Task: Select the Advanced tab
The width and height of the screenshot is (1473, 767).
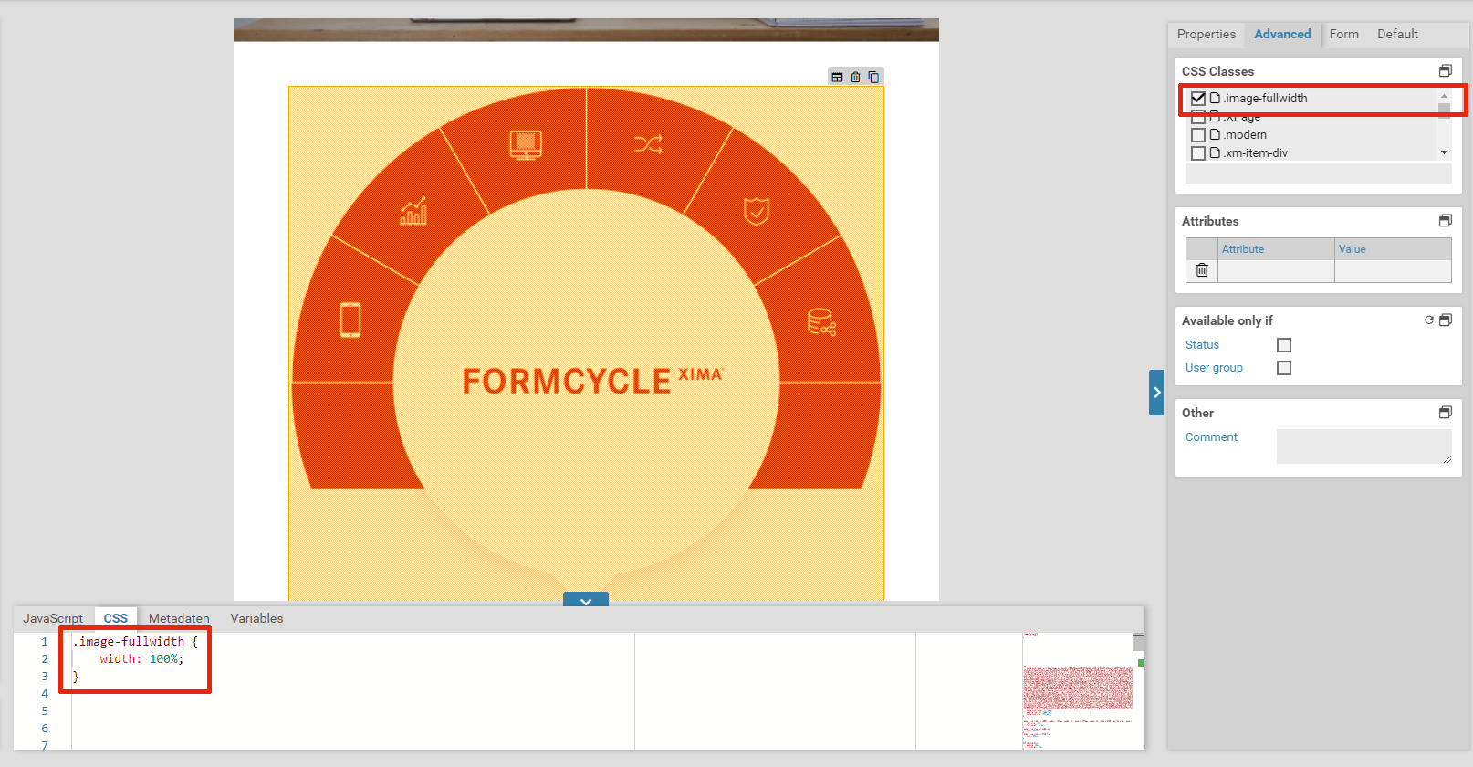Action: point(1282,35)
